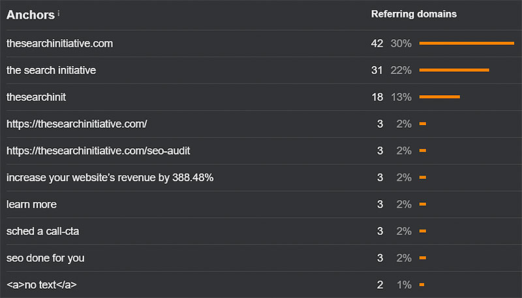Click the 'seo done for you' anchor
The image size is (522, 298).
46,258
